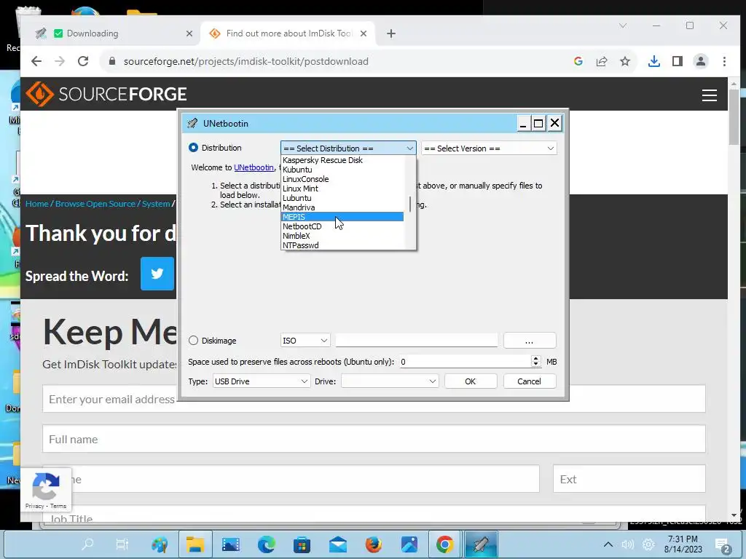Open Chrome downloads icon
The height and width of the screenshot is (559, 746).
654,61
